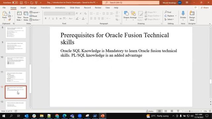Click in the Search box
The width and height of the screenshot is (212, 119).
pos(131,3)
